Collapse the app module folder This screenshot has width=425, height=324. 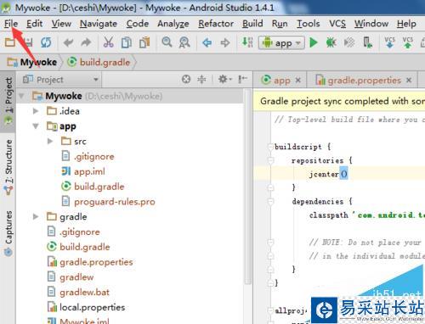tap(36, 126)
